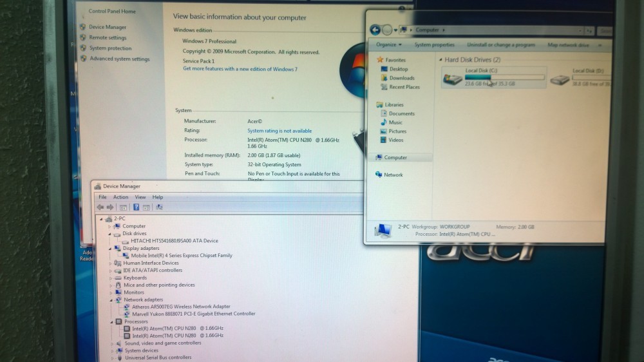The height and width of the screenshot is (362, 644).
Task: Open the File menu in Device Manager
Action: 102,197
